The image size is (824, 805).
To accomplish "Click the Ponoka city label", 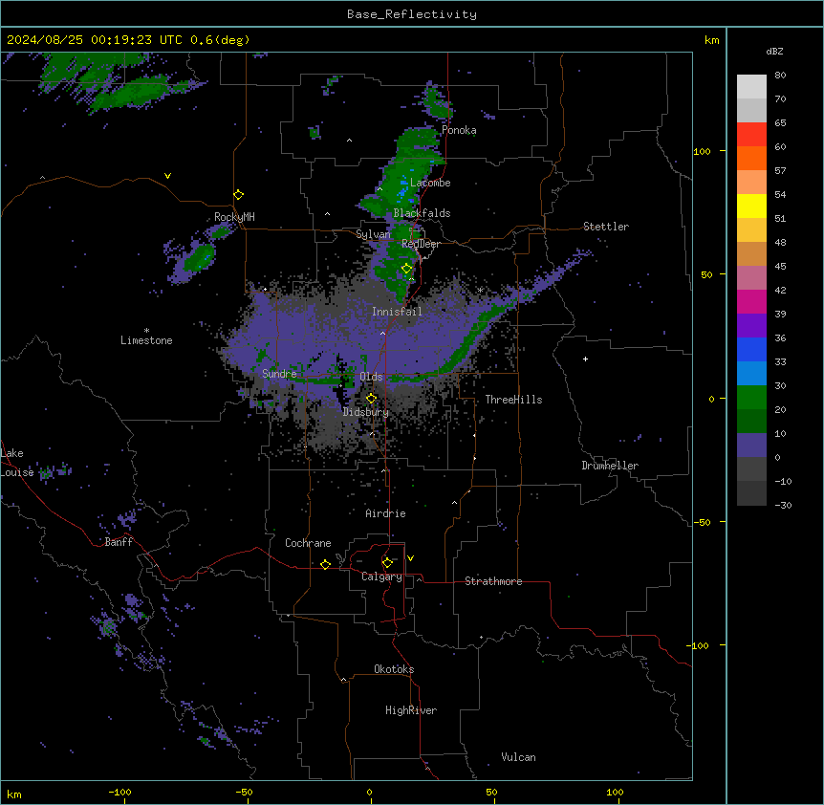I will pyautogui.click(x=459, y=130).
